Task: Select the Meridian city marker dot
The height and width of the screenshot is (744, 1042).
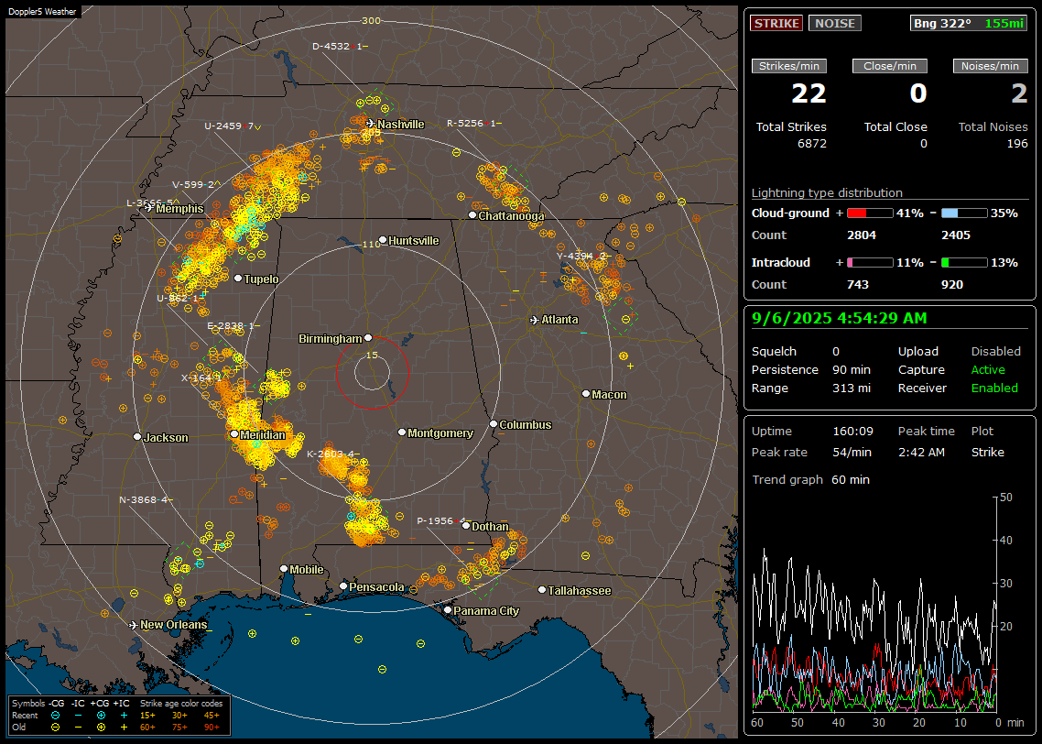Action: point(234,434)
